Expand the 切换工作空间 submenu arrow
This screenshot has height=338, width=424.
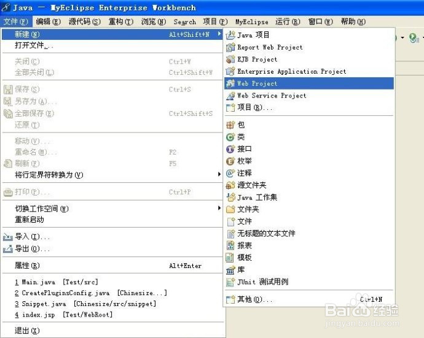tap(219, 208)
